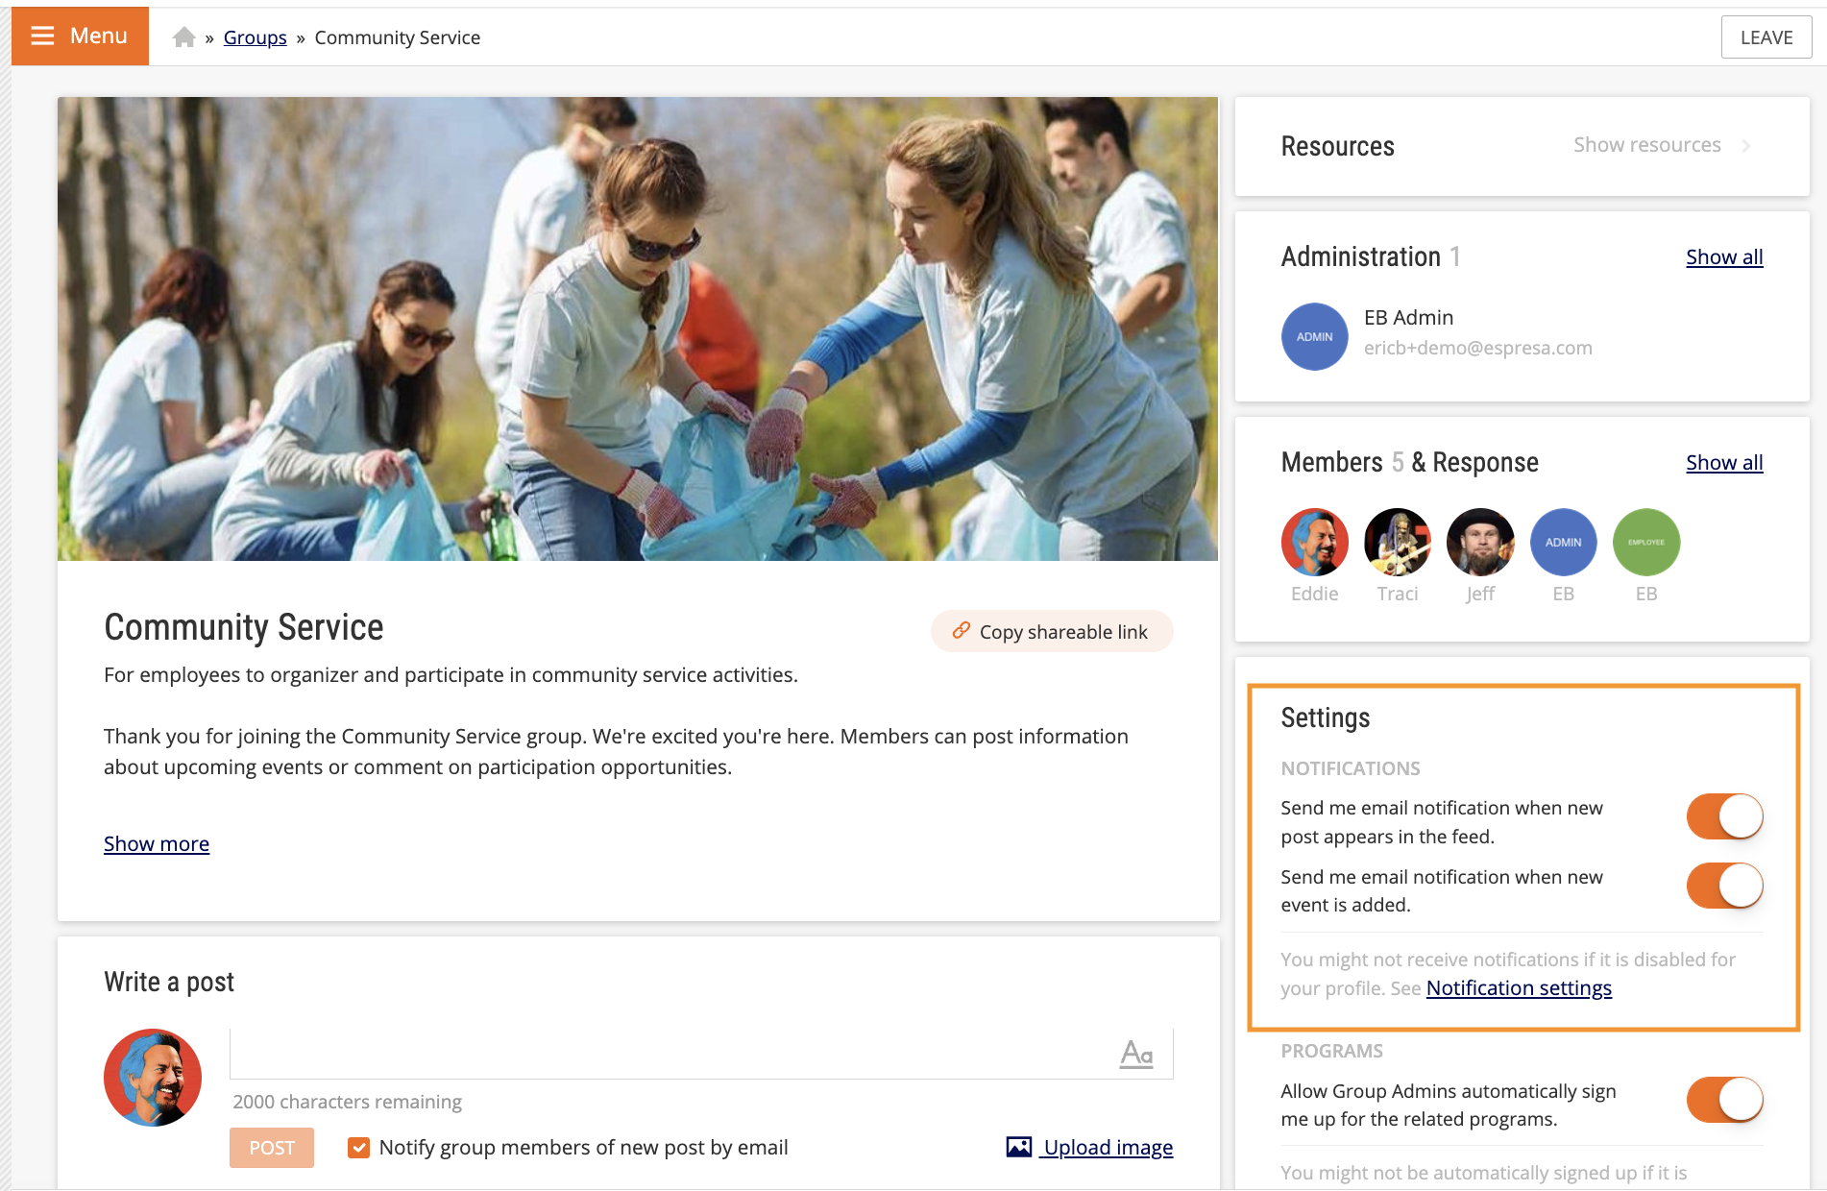This screenshot has height=1191, width=1827.
Task: Open Jeff's member avatar
Action: pyautogui.click(x=1480, y=542)
